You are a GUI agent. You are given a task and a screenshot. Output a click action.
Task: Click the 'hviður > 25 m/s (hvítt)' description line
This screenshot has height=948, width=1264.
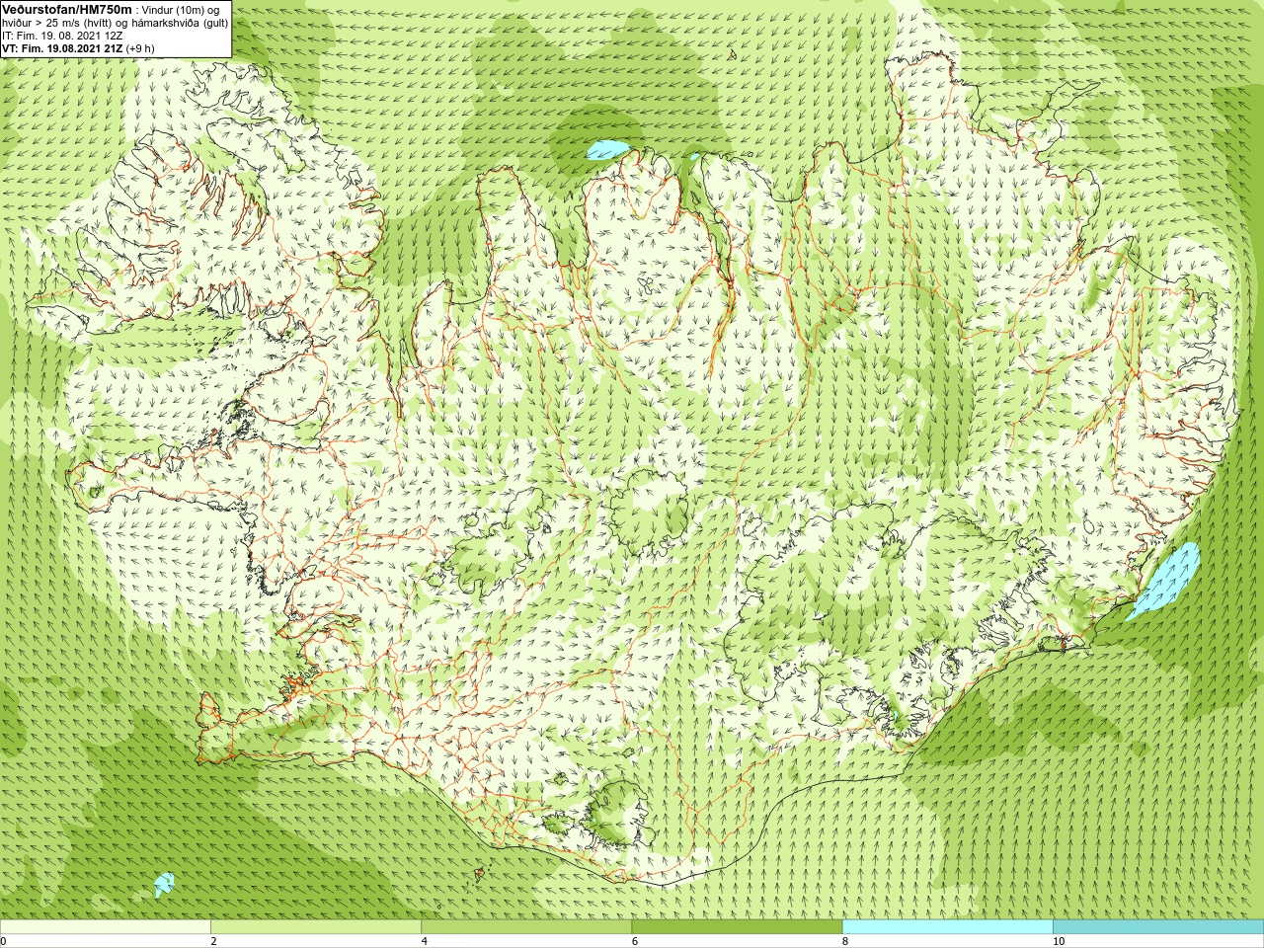coord(116,22)
